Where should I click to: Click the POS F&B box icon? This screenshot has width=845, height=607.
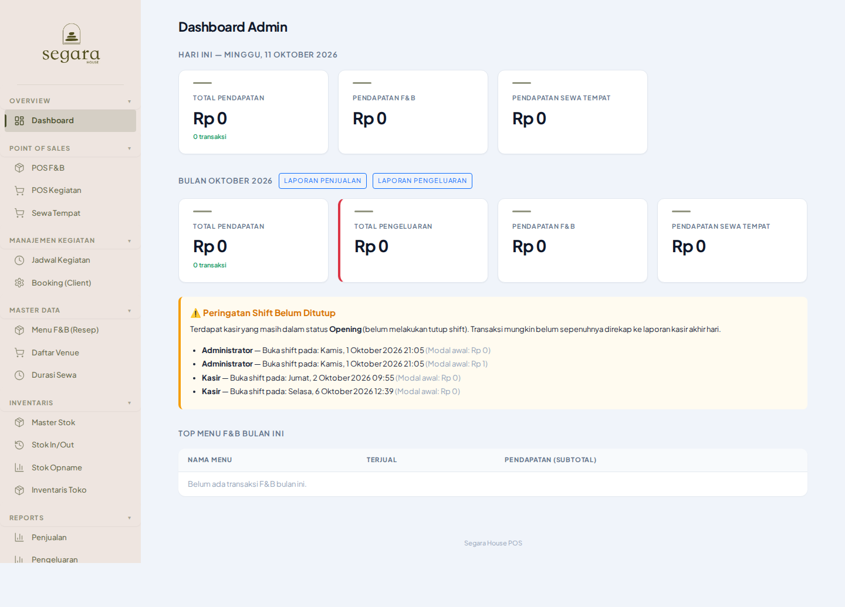(x=19, y=168)
